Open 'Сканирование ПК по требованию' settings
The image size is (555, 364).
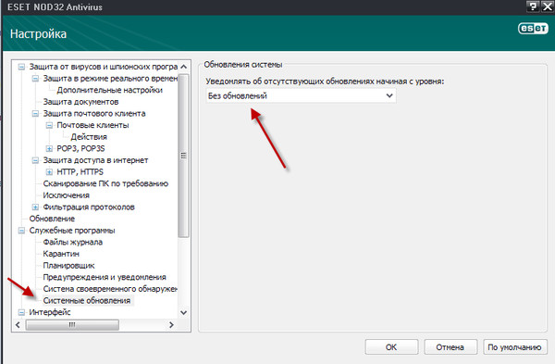pyautogui.click(x=105, y=183)
